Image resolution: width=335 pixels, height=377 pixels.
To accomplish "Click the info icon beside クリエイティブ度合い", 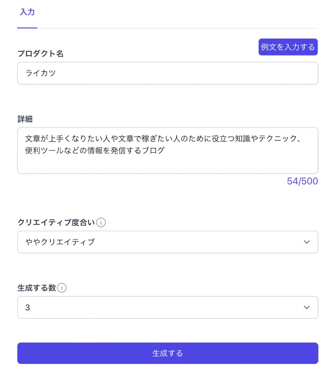I will (101, 222).
